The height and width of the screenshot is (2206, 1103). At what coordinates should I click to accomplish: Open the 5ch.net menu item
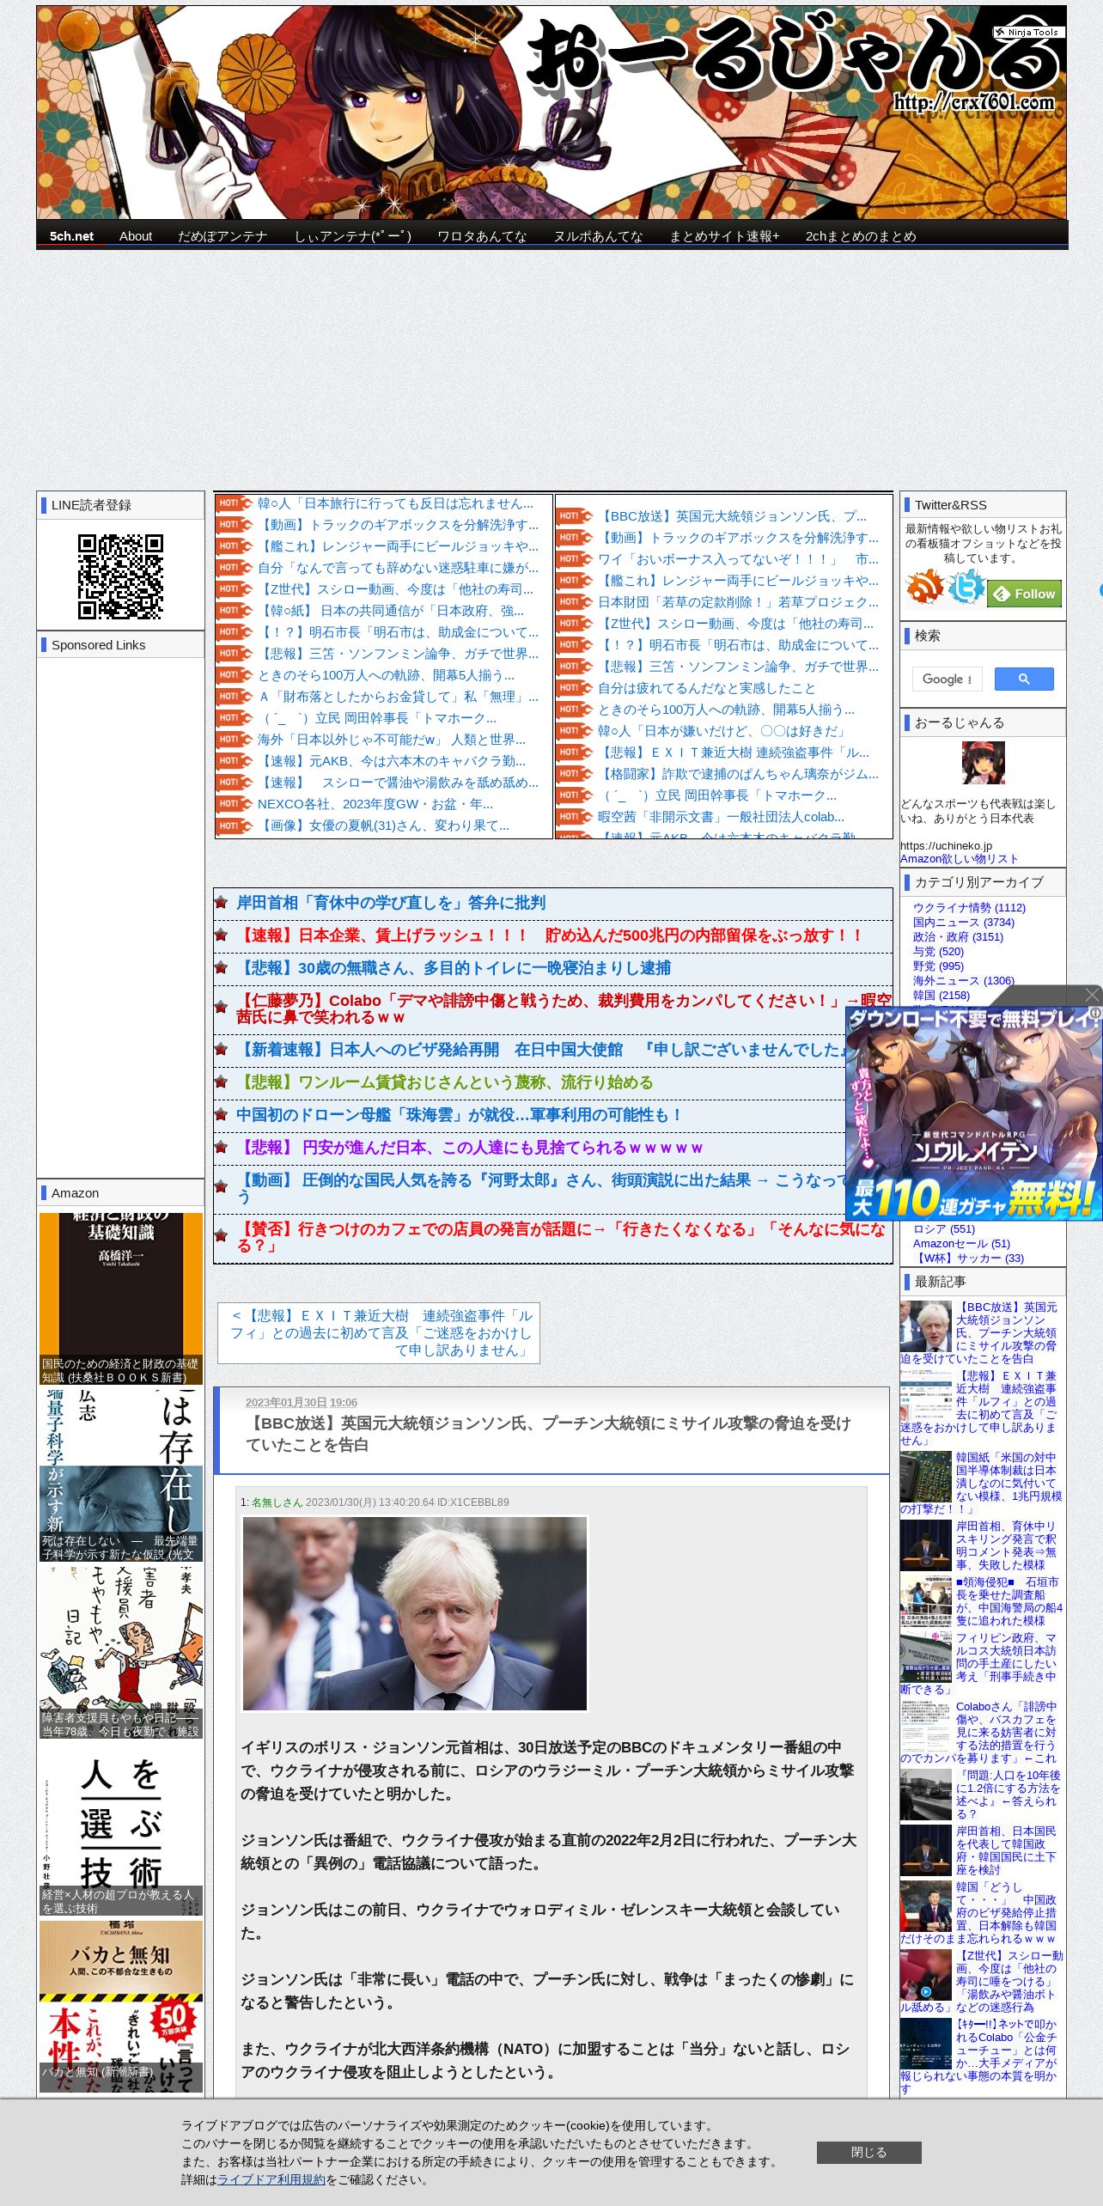(71, 236)
